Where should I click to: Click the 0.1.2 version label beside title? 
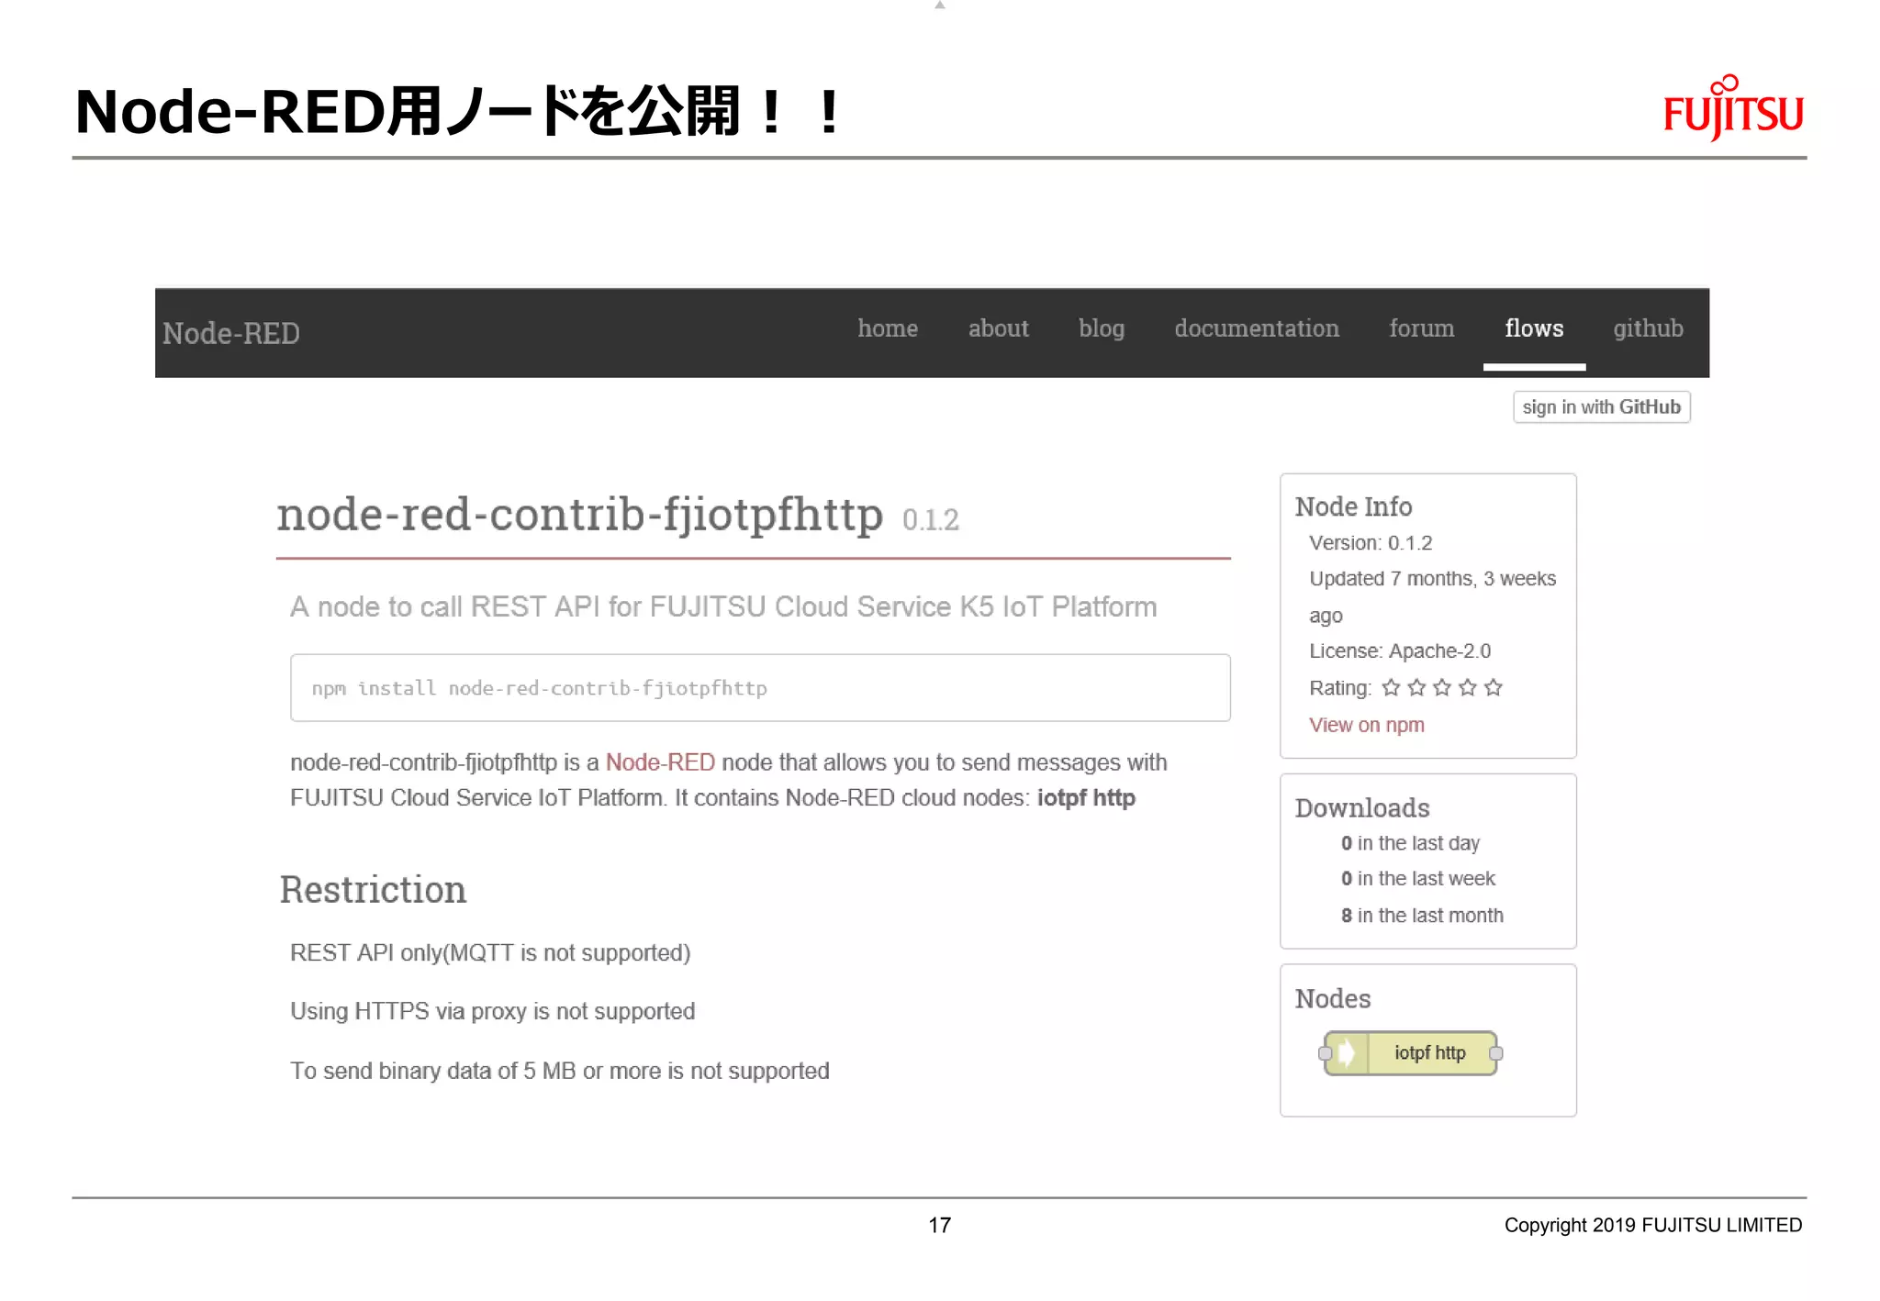click(x=930, y=520)
